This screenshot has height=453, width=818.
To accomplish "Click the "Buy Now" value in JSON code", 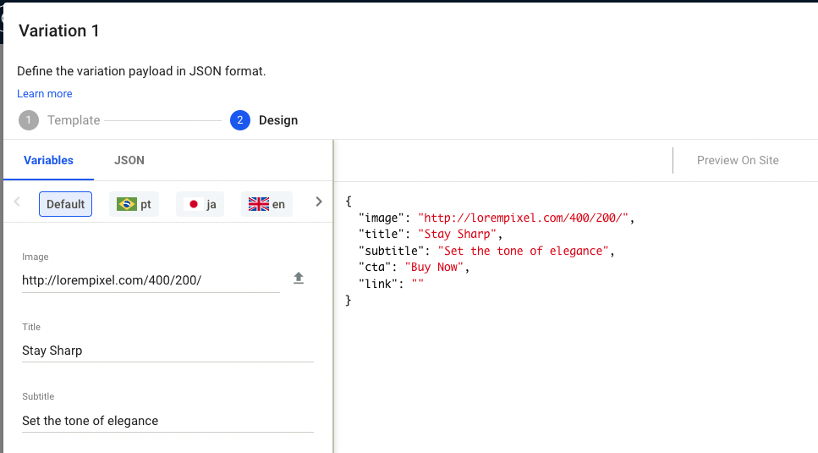I will [x=435, y=267].
